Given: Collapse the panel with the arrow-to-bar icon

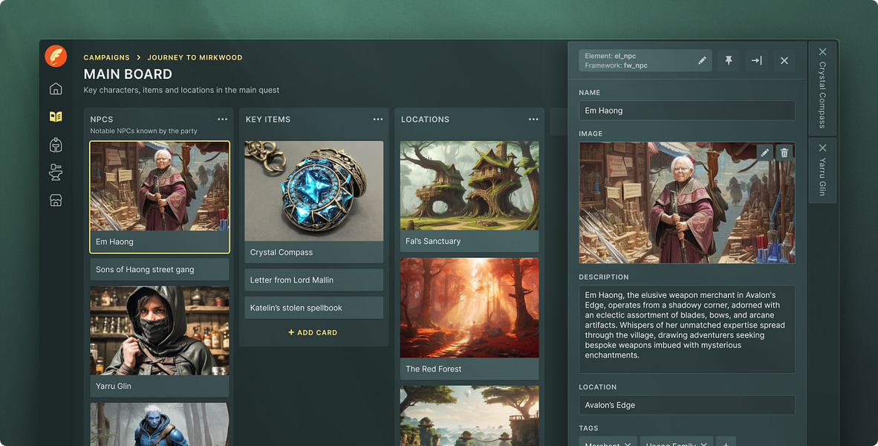Looking at the screenshot, I should coord(756,60).
